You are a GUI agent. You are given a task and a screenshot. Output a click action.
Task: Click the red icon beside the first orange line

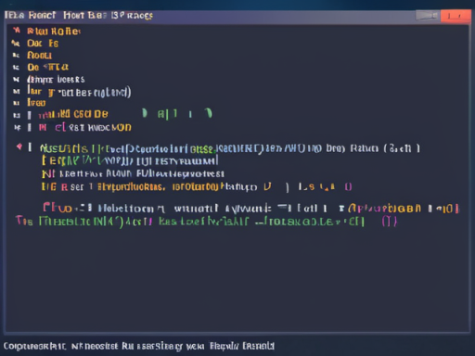17,31
